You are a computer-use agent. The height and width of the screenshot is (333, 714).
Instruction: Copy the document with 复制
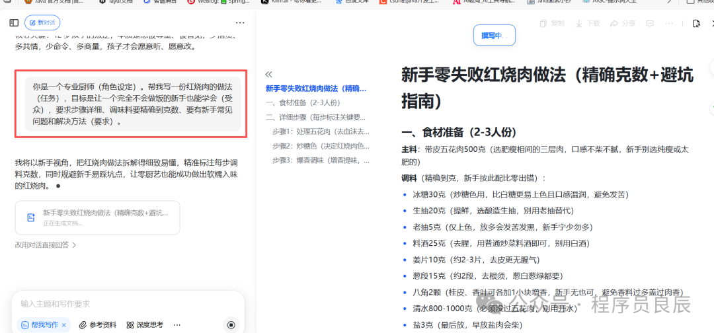click(x=552, y=23)
